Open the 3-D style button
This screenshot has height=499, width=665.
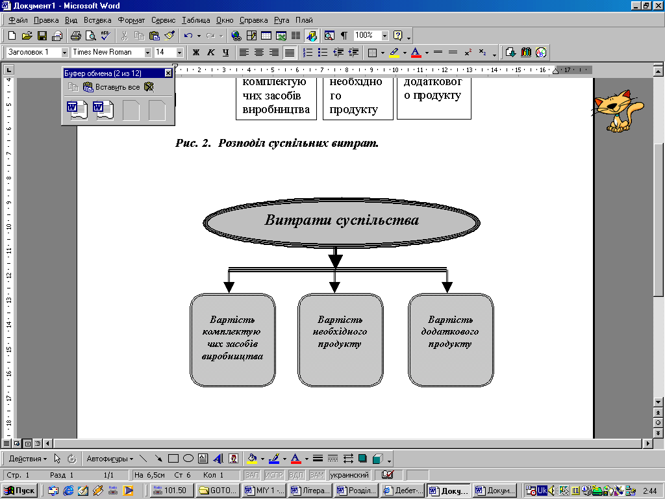pos(377,458)
